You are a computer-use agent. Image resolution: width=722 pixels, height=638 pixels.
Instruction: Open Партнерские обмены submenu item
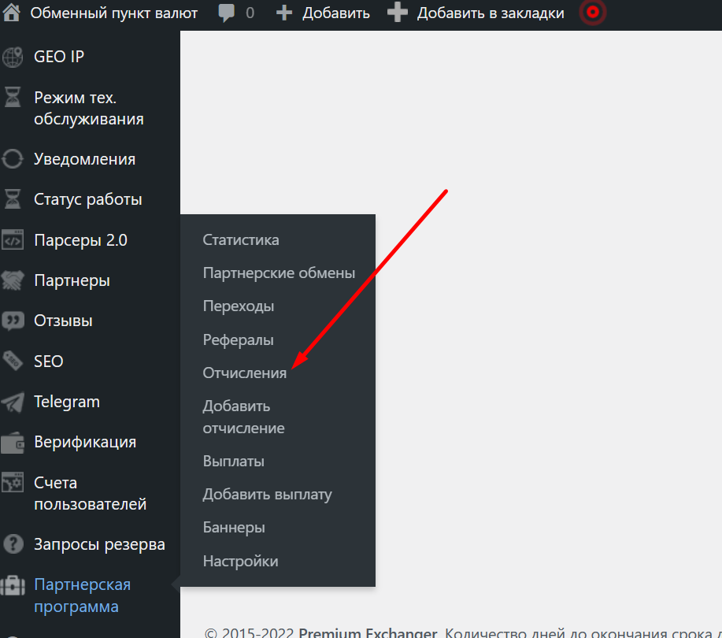point(279,273)
